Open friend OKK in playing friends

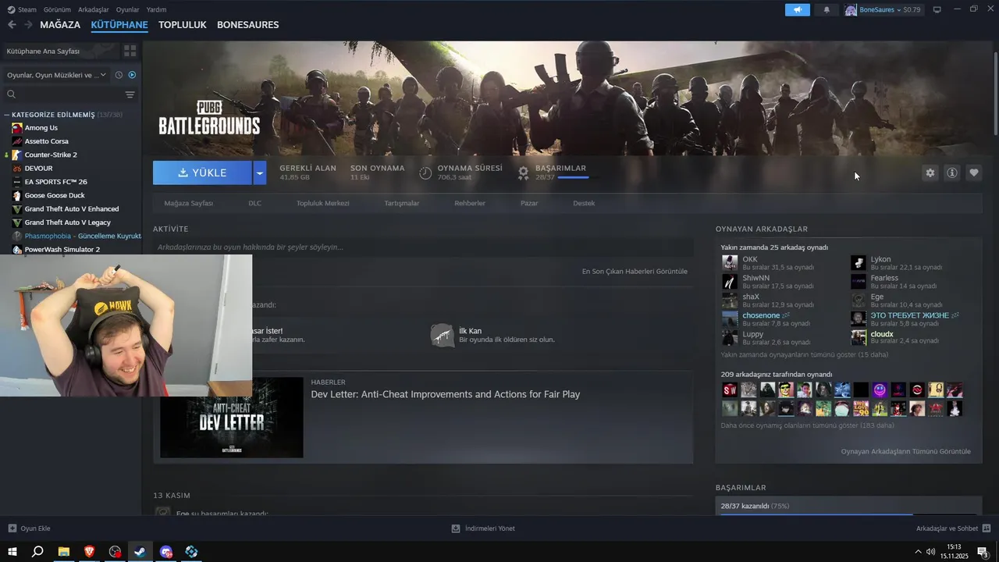click(749, 259)
